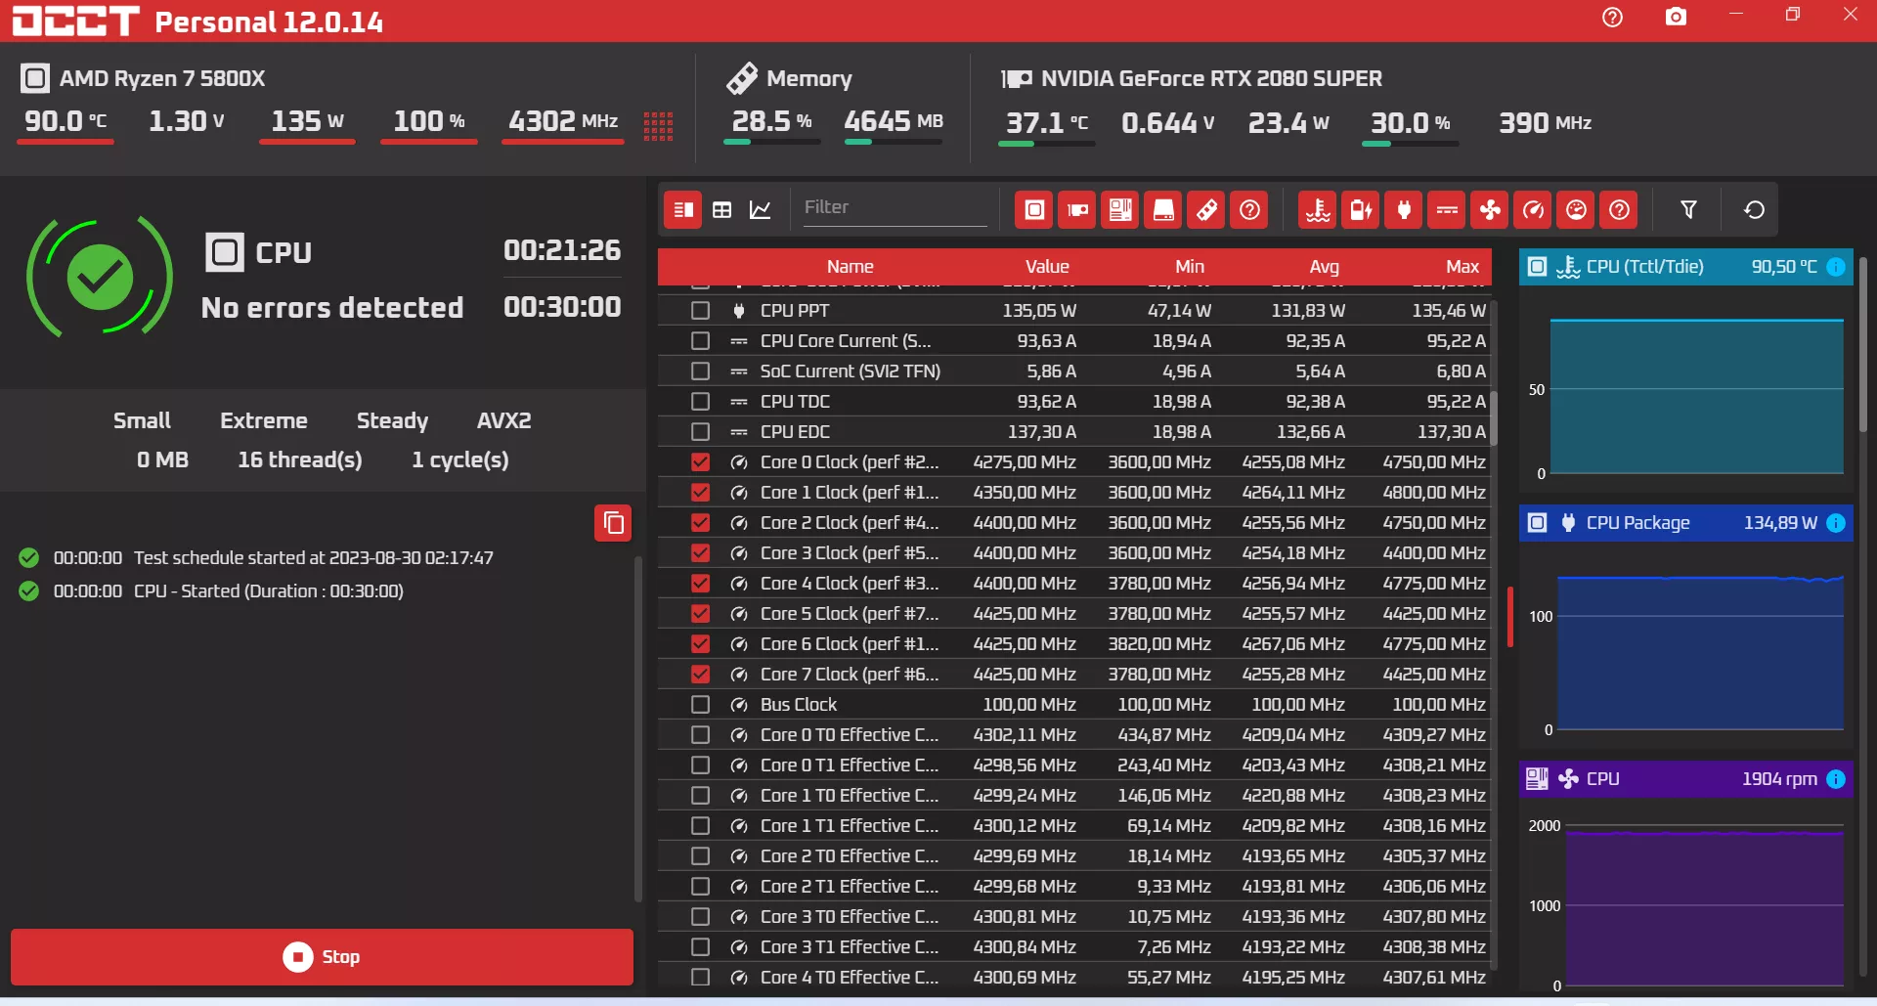Toggle the memory stick sensor filter
The width and height of the screenshot is (1877, 1006).
tap(1206, 210)
